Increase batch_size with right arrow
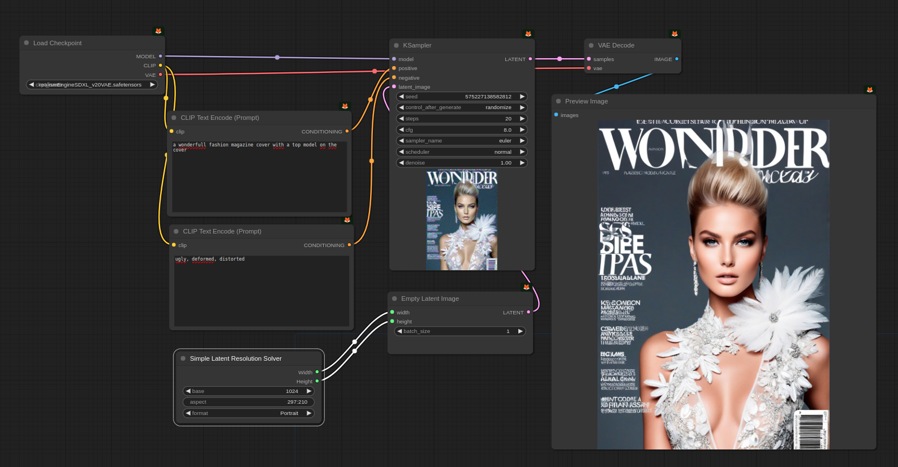The image size is (898, 467). coord(520,331)
